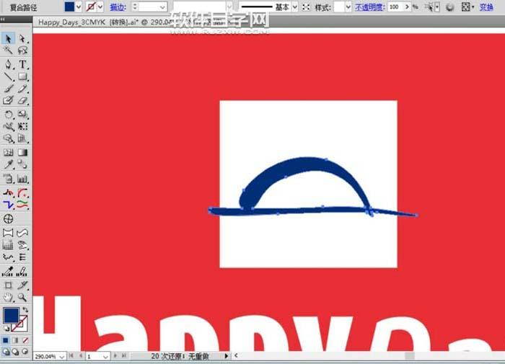This screenshot has width=505, height=364.
Task: Select the Pen tool
Action: tap(8, 64)
